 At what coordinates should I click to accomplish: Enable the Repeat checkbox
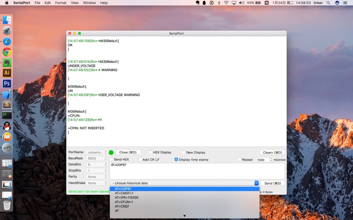pos(240,160)
